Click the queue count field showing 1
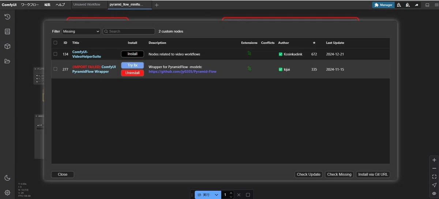 pyautogui.click(x=225, y=195)
